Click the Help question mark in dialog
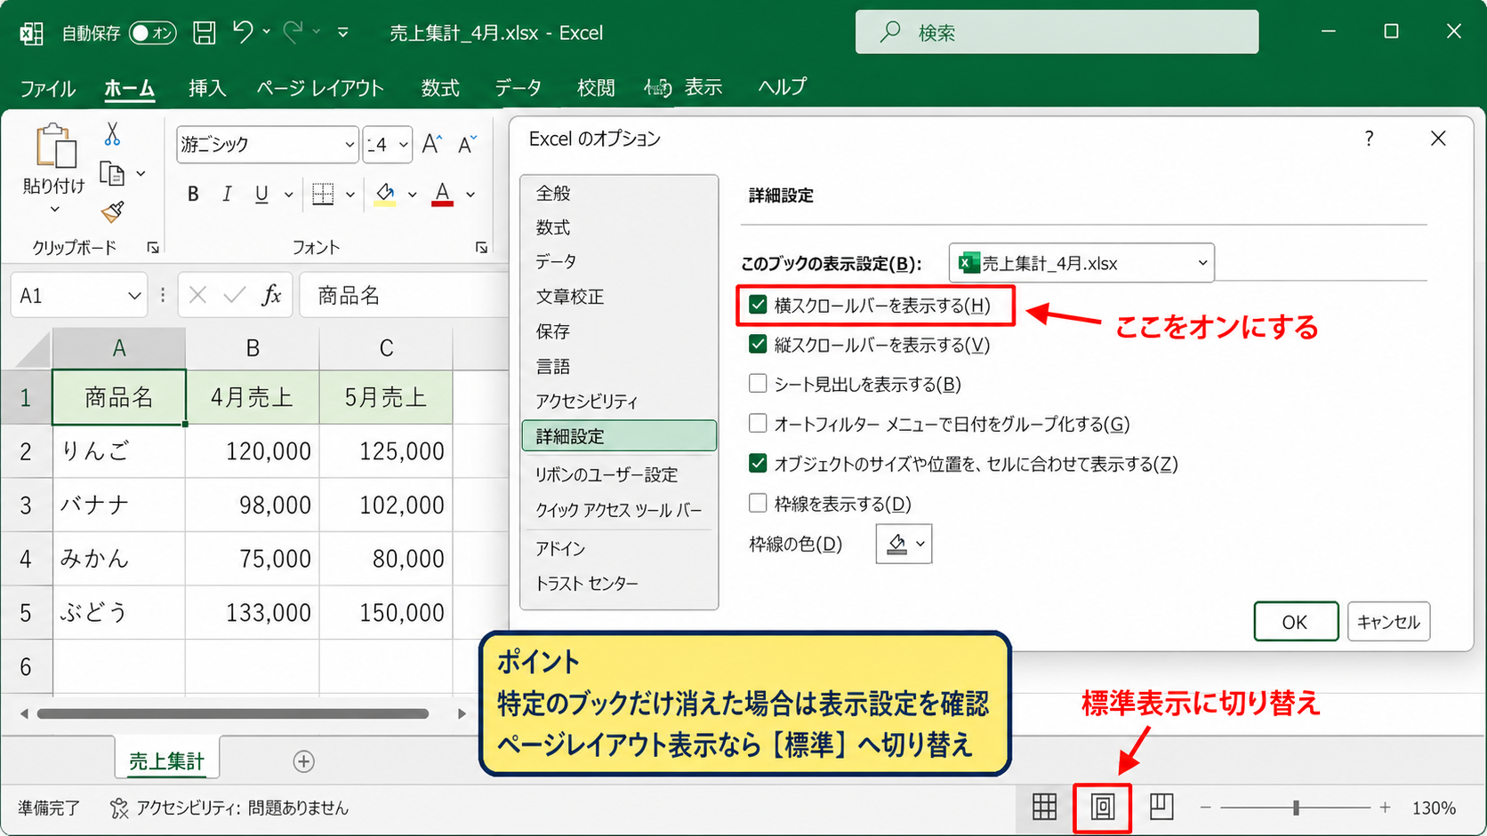 tap(1369, 139)
